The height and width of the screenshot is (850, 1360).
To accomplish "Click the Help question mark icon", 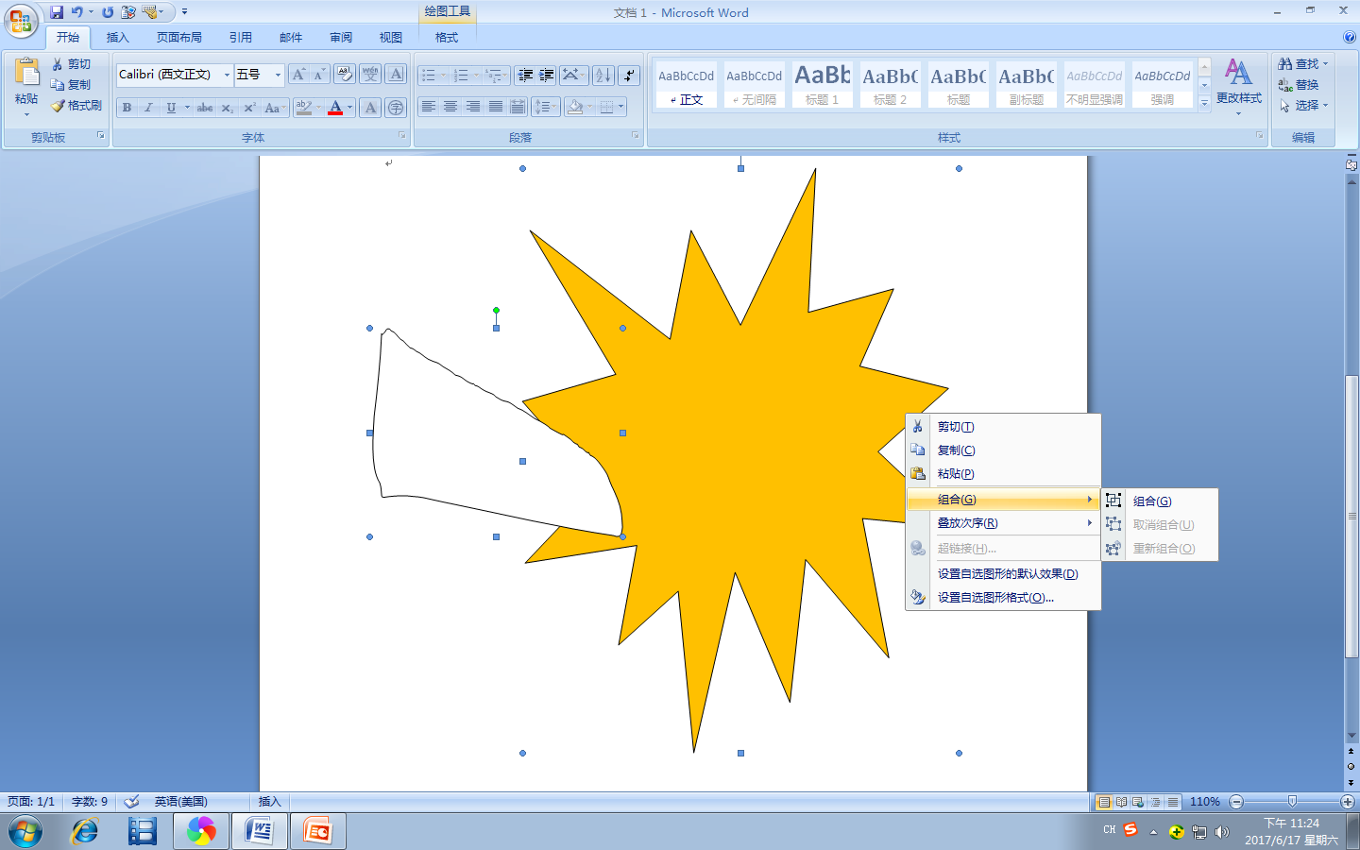I will click(x=1349, y=37).
